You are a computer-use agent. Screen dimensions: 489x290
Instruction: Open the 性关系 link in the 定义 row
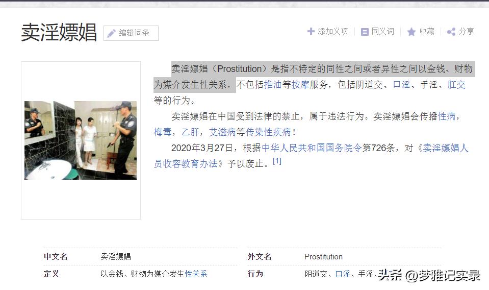point(196,274)
